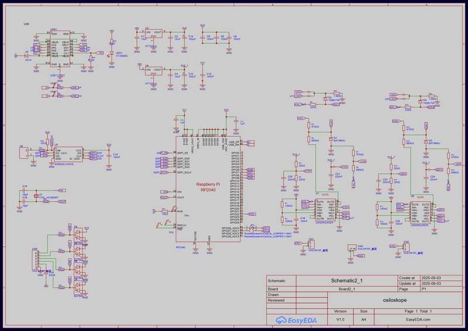Click the Page P1 field

coord(424,289)
